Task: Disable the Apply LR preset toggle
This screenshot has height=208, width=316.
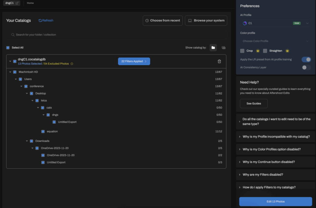Action: (x=306, y=59)
